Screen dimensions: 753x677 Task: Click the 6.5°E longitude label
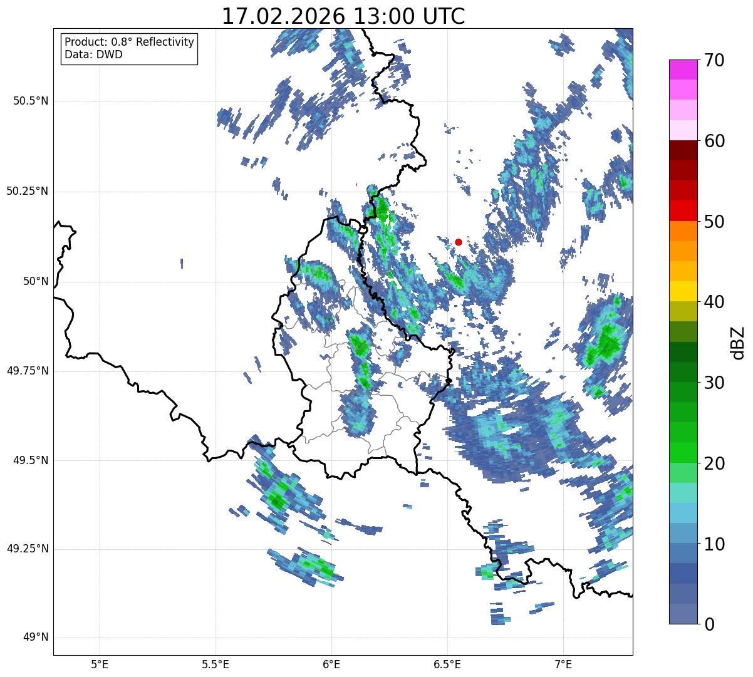(447, 664)
